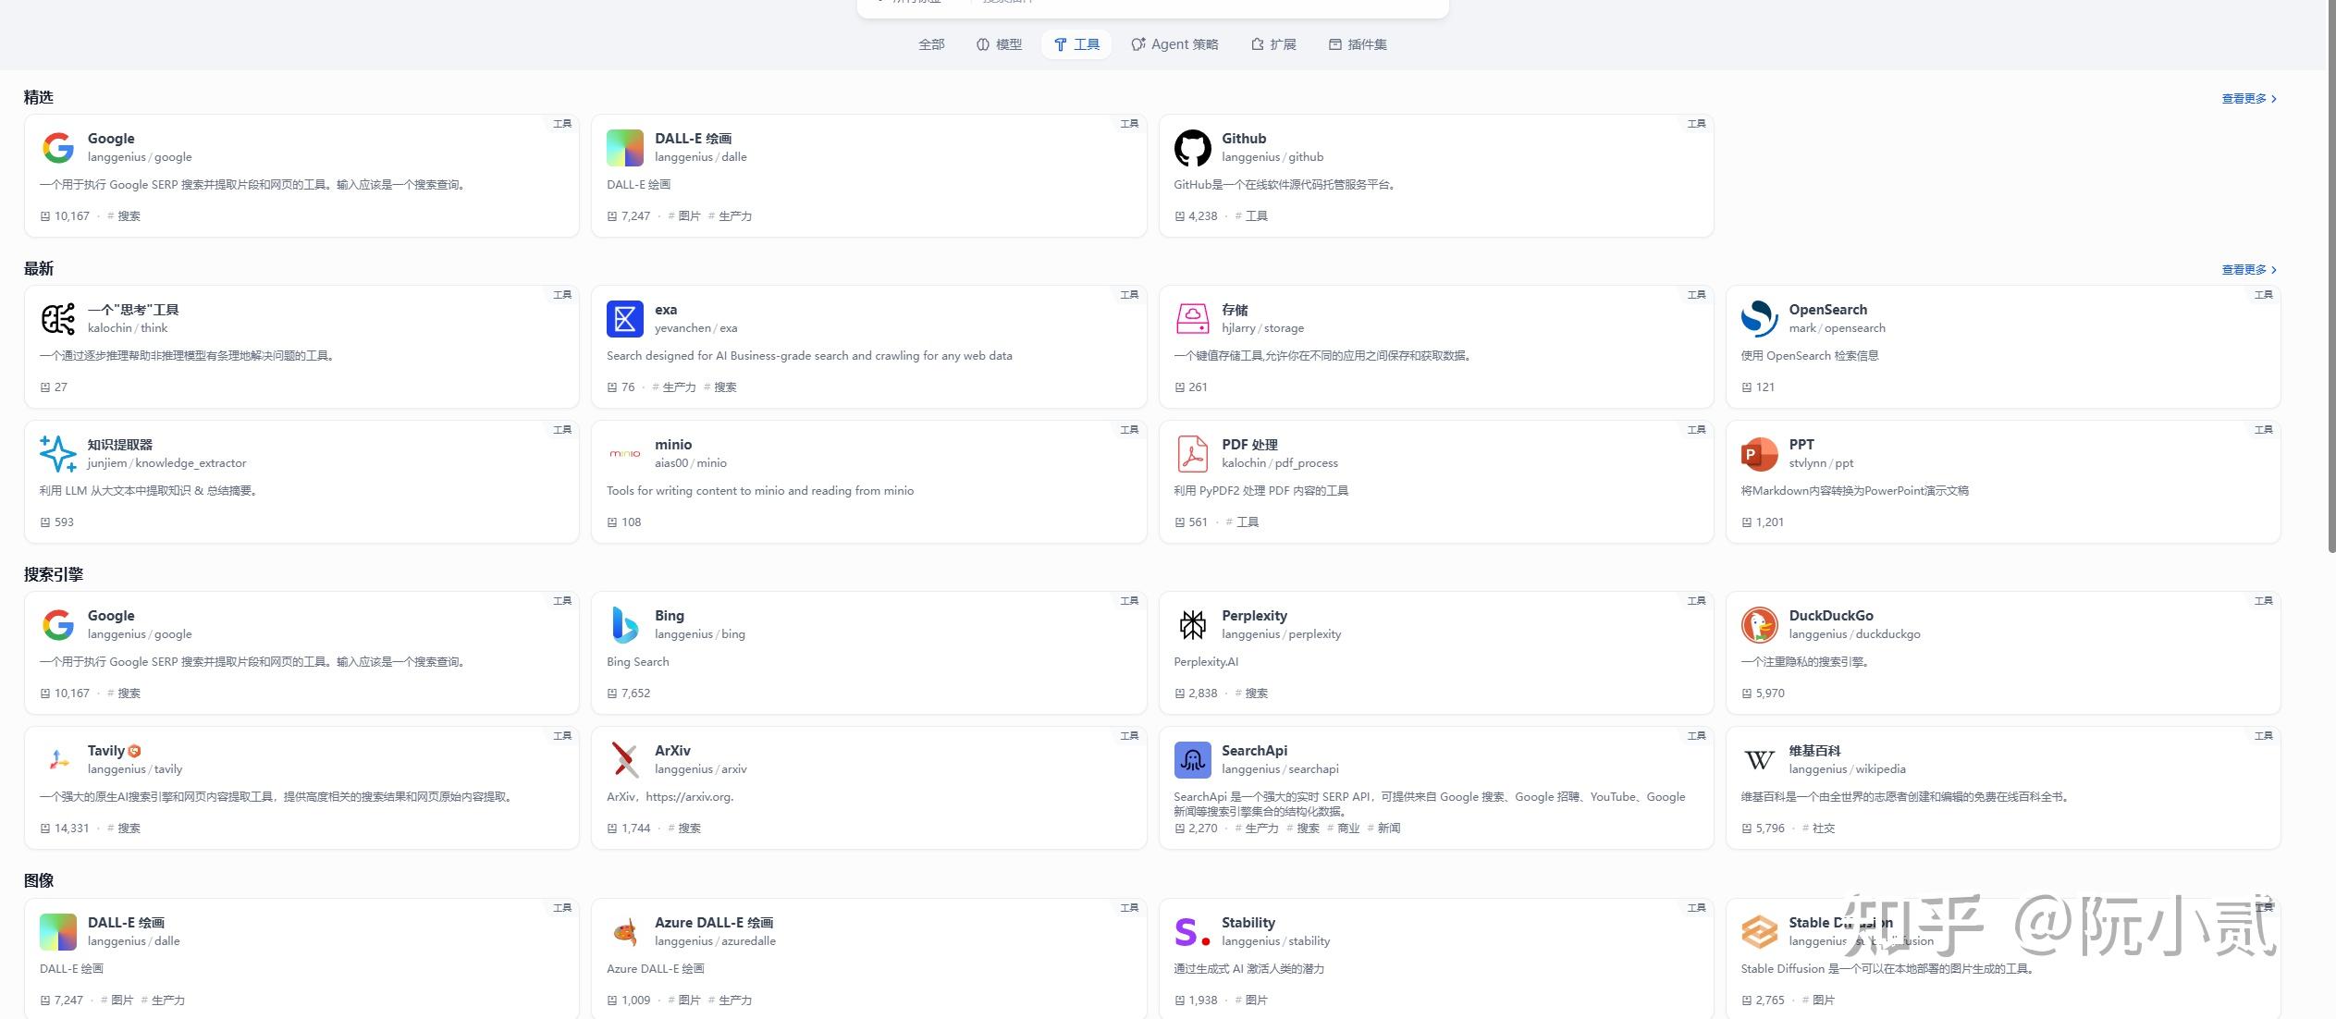Open the minio tool title

click(673, 445)
